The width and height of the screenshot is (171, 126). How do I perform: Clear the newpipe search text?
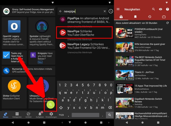click(105, 11)
